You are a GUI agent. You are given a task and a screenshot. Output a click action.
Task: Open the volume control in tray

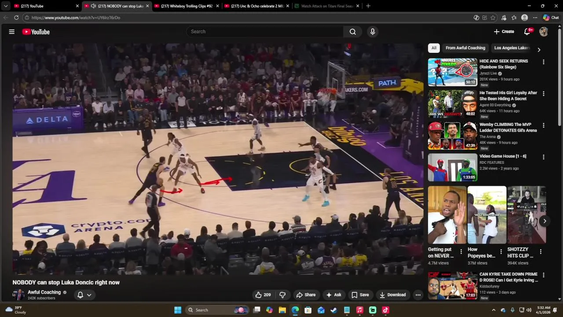[x=529, y=310]
